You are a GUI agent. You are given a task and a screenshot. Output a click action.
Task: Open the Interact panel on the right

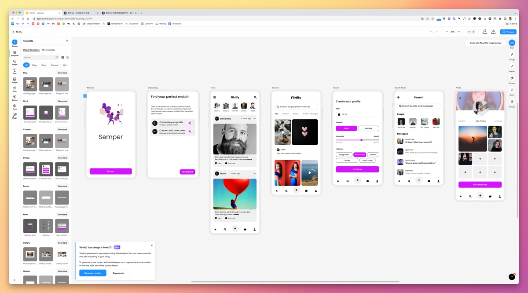pyautogui.click(x=512, y=67)
